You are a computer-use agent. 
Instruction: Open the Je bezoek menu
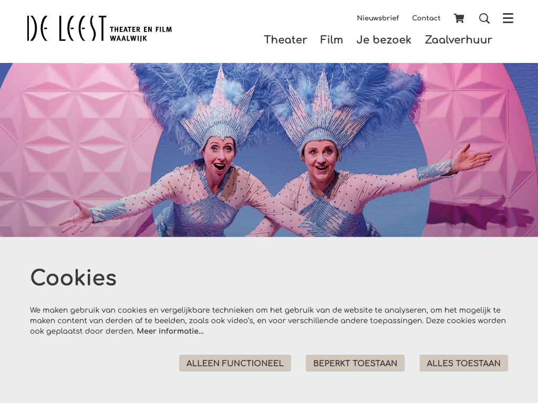(x=384, y=40)
